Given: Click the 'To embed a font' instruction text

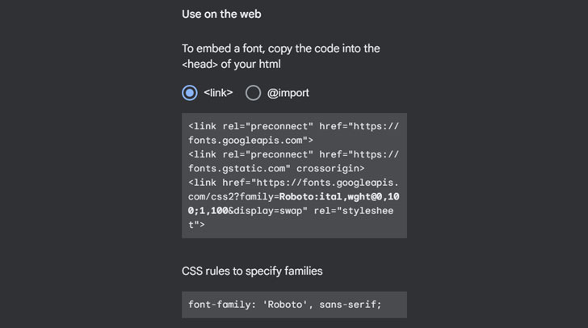Looking at the screenshot, I should (x=281, y=48).
